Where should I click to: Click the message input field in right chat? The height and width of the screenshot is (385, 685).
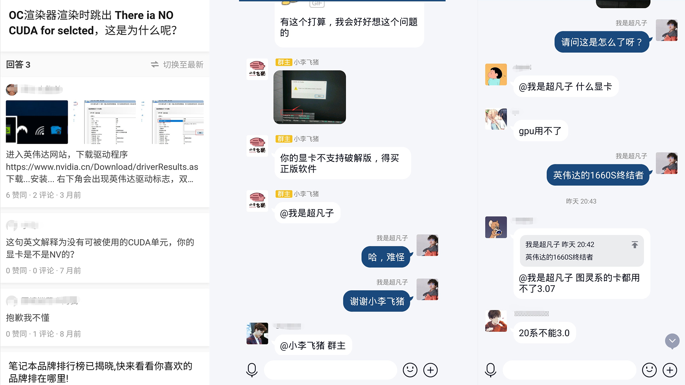(569, 370)
